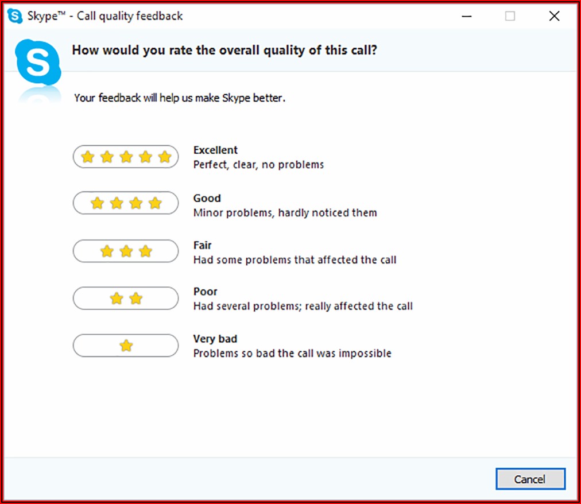Viewport: 581px width, 504px height.
Task: Minimize the Call quality feedback window
Action: pos(467,16)
